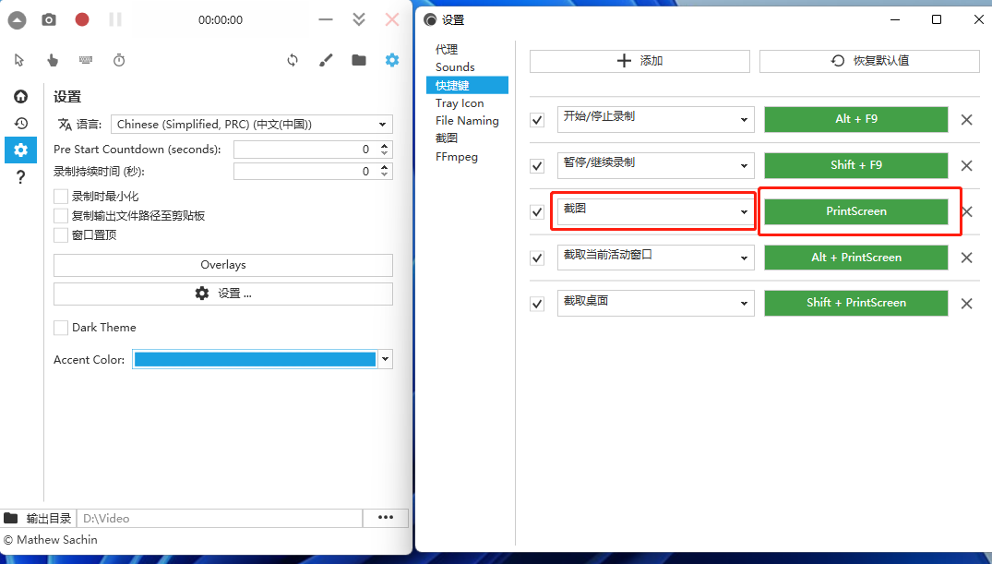Image resolution: width=992 pixels, height=564 pixels.
Task: Open the 语言 language dropdown
Action: (252, 124)
